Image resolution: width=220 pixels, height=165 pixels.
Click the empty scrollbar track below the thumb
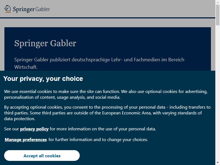coord(218,93)
